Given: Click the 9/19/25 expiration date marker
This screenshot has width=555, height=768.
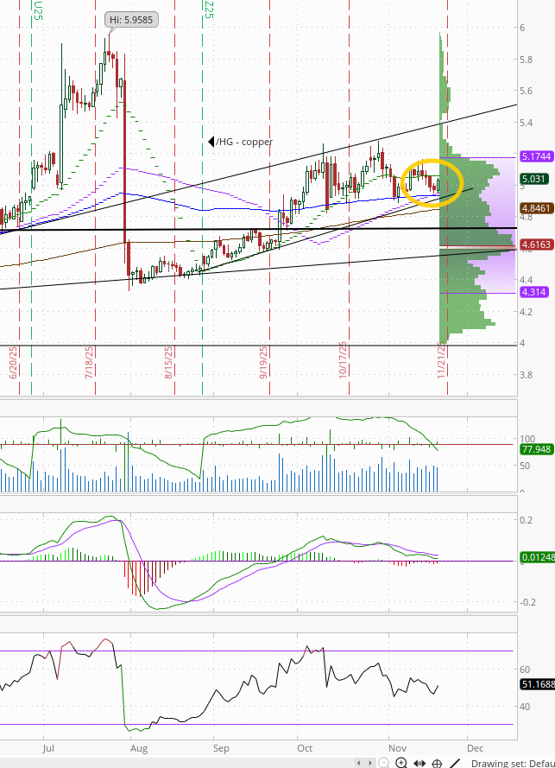Looking at the screenshot, I should pos(263,363).
